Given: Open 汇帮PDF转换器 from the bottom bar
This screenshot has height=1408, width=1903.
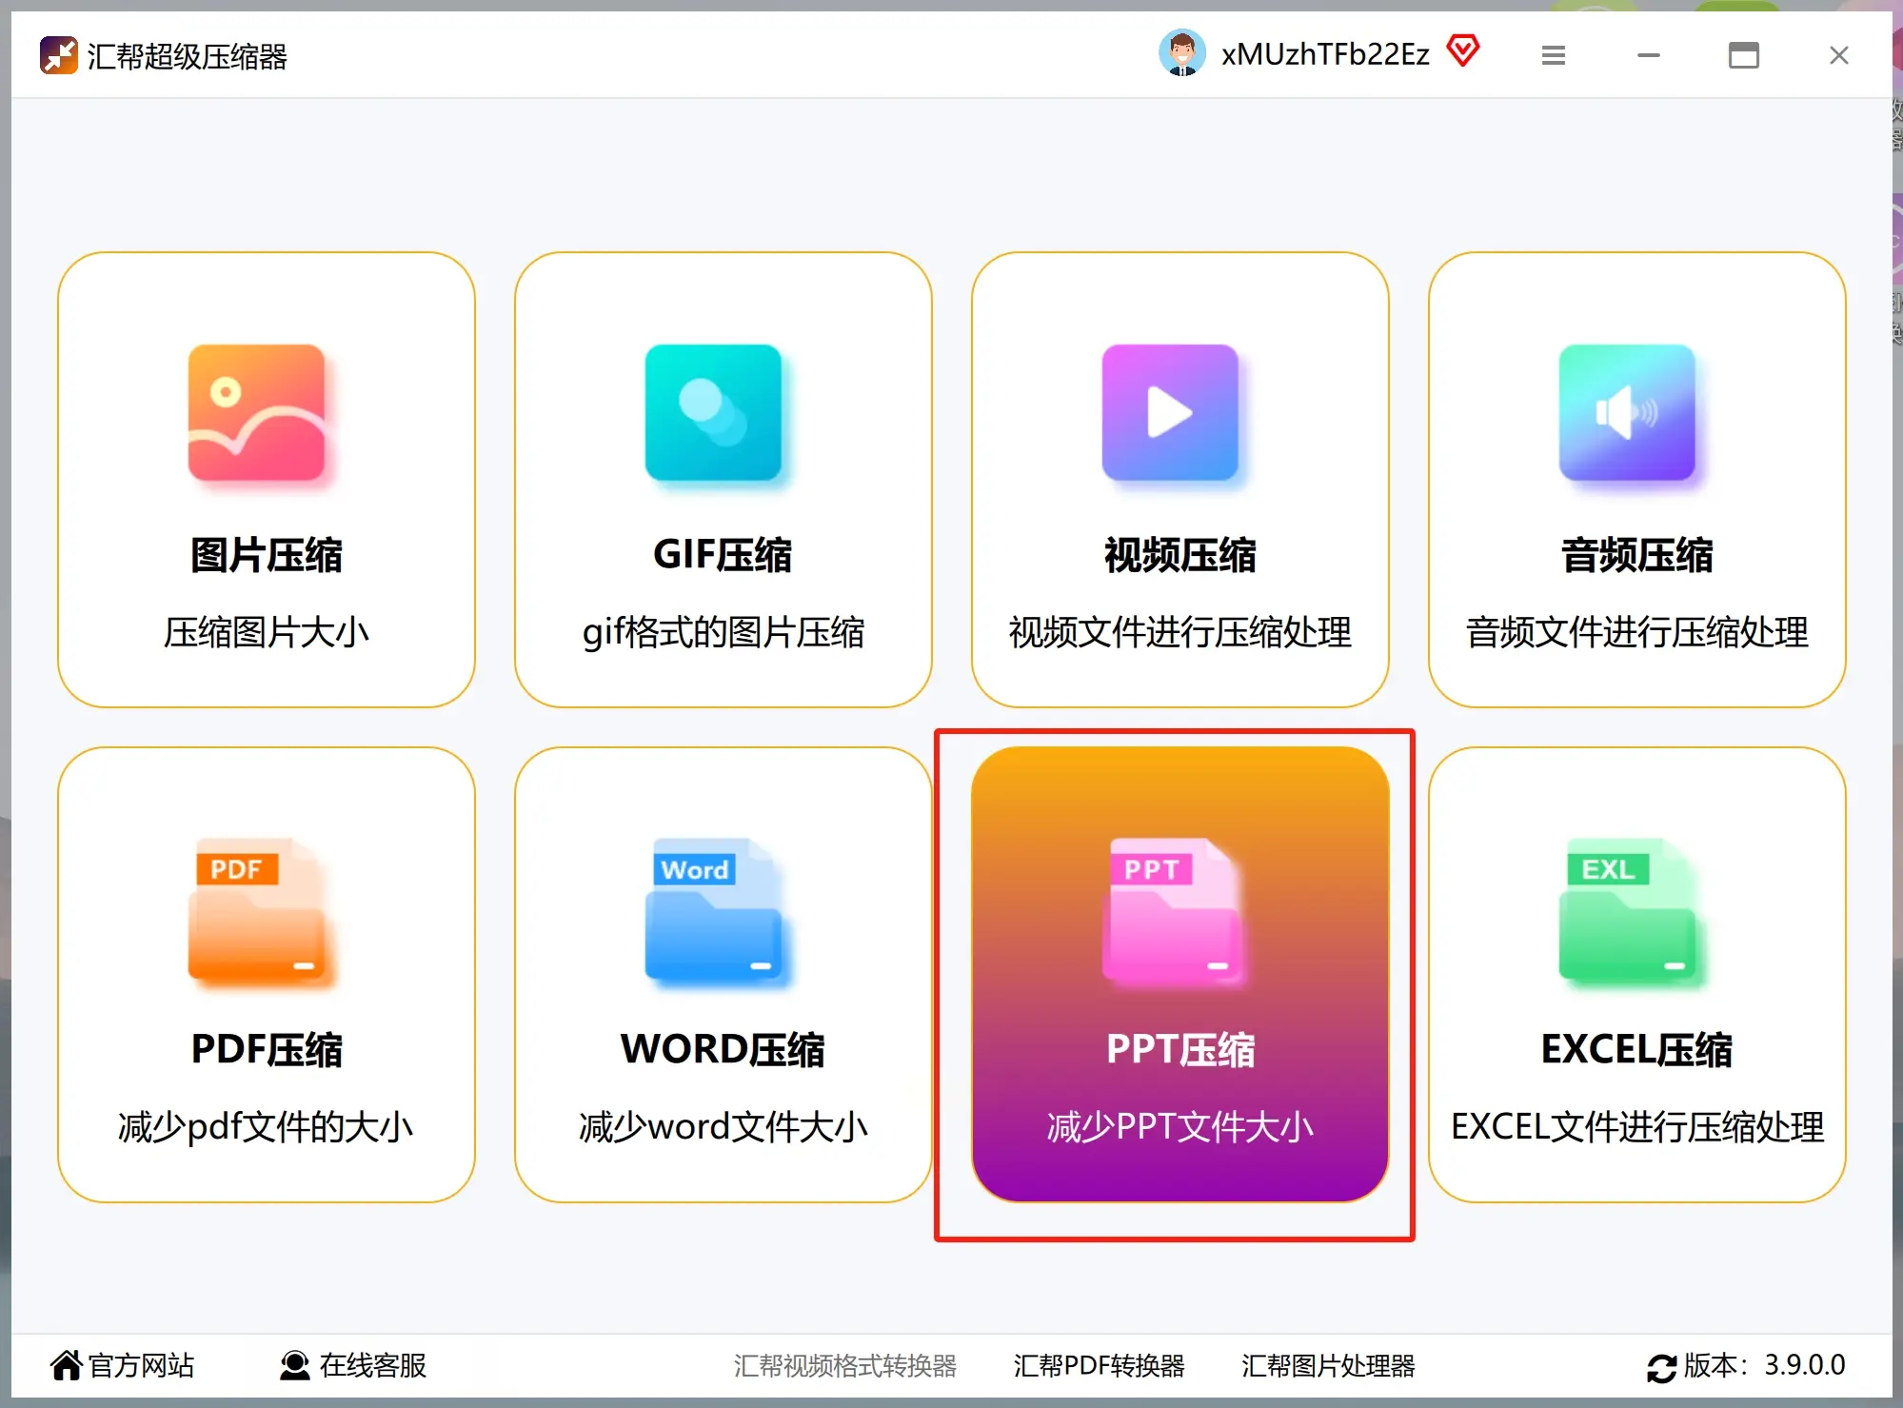Looking at the screenshot, I should [x=1100, y=1365].
